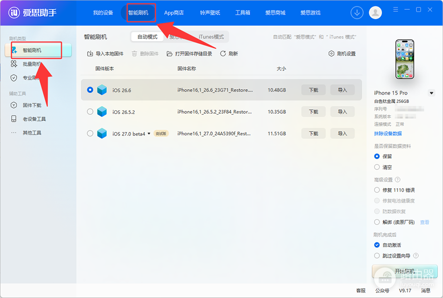Click the iOS 26.5.2 firmware cube icon
443x298 pixels.
tap(102, 112)
